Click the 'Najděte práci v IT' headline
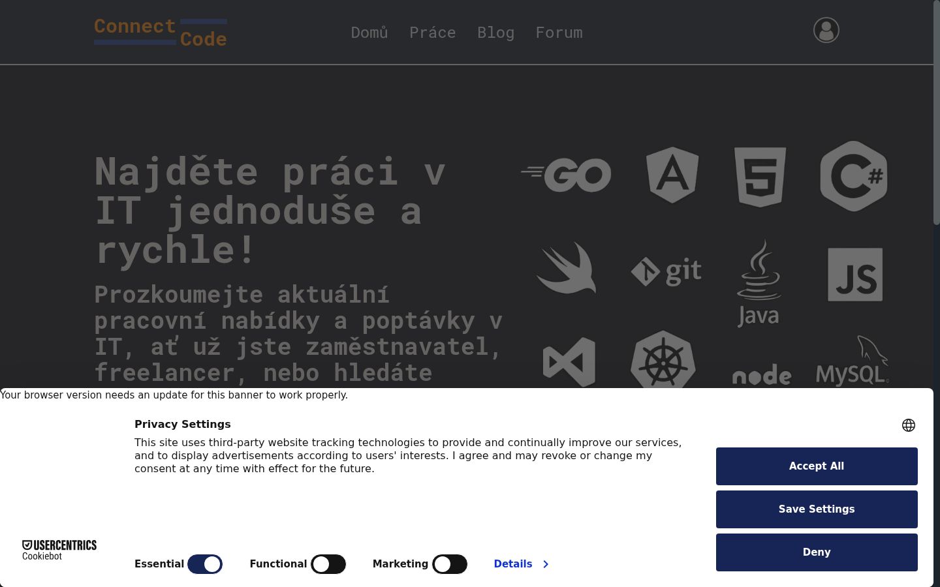The image size is (940, 587). [x=270, y=211]
